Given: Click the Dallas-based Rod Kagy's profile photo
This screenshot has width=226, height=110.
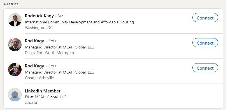Looking at the screenshot, I should [x=15, y=45].
